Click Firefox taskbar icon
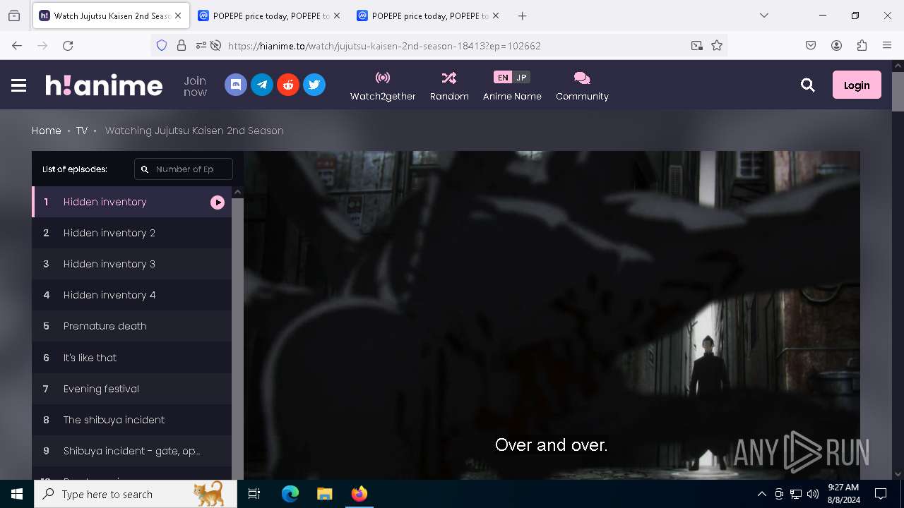 tap(359, 494)
